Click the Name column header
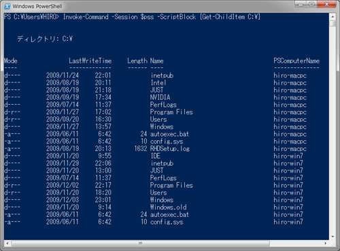This screenshot has width=340, height=251. tap(156, 61)
